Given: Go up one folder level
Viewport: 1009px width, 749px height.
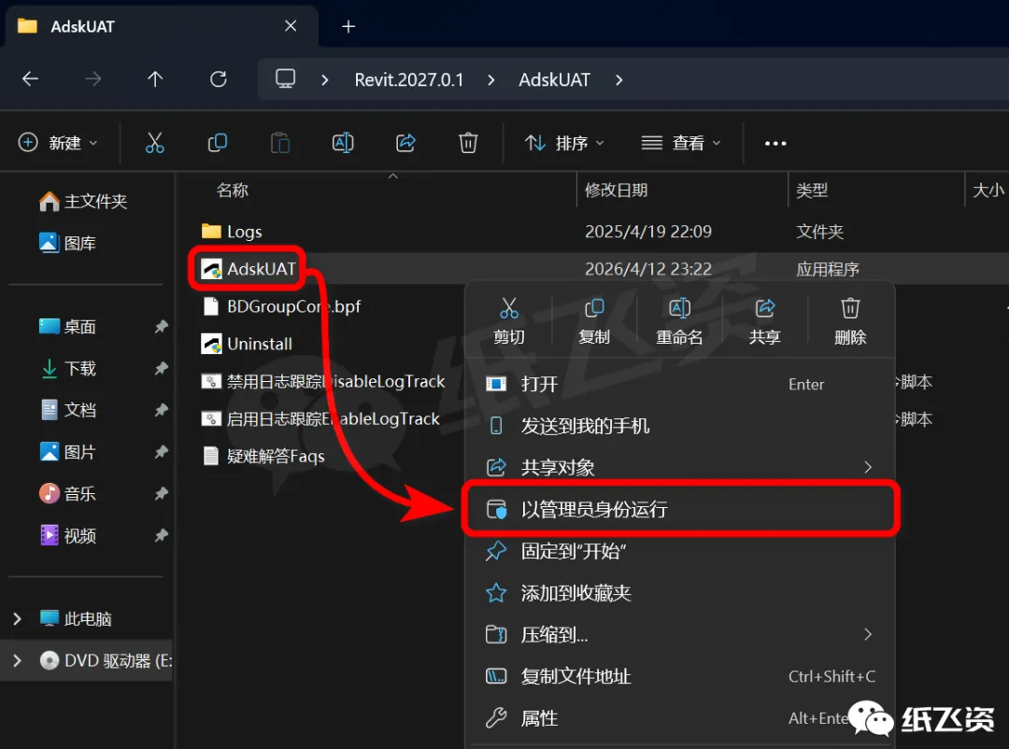Looking at the screenshot, I should [x=155, y=79].
